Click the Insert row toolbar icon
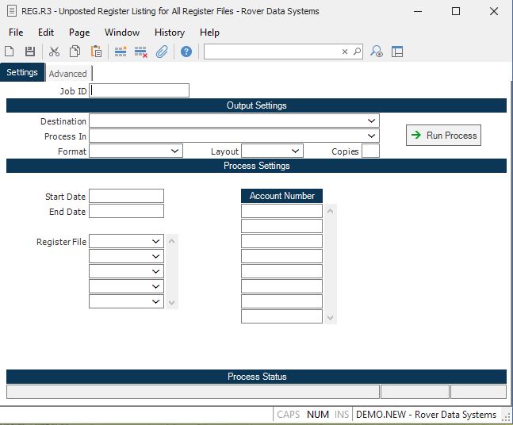513x425 pixels. [x=121, y=52]
